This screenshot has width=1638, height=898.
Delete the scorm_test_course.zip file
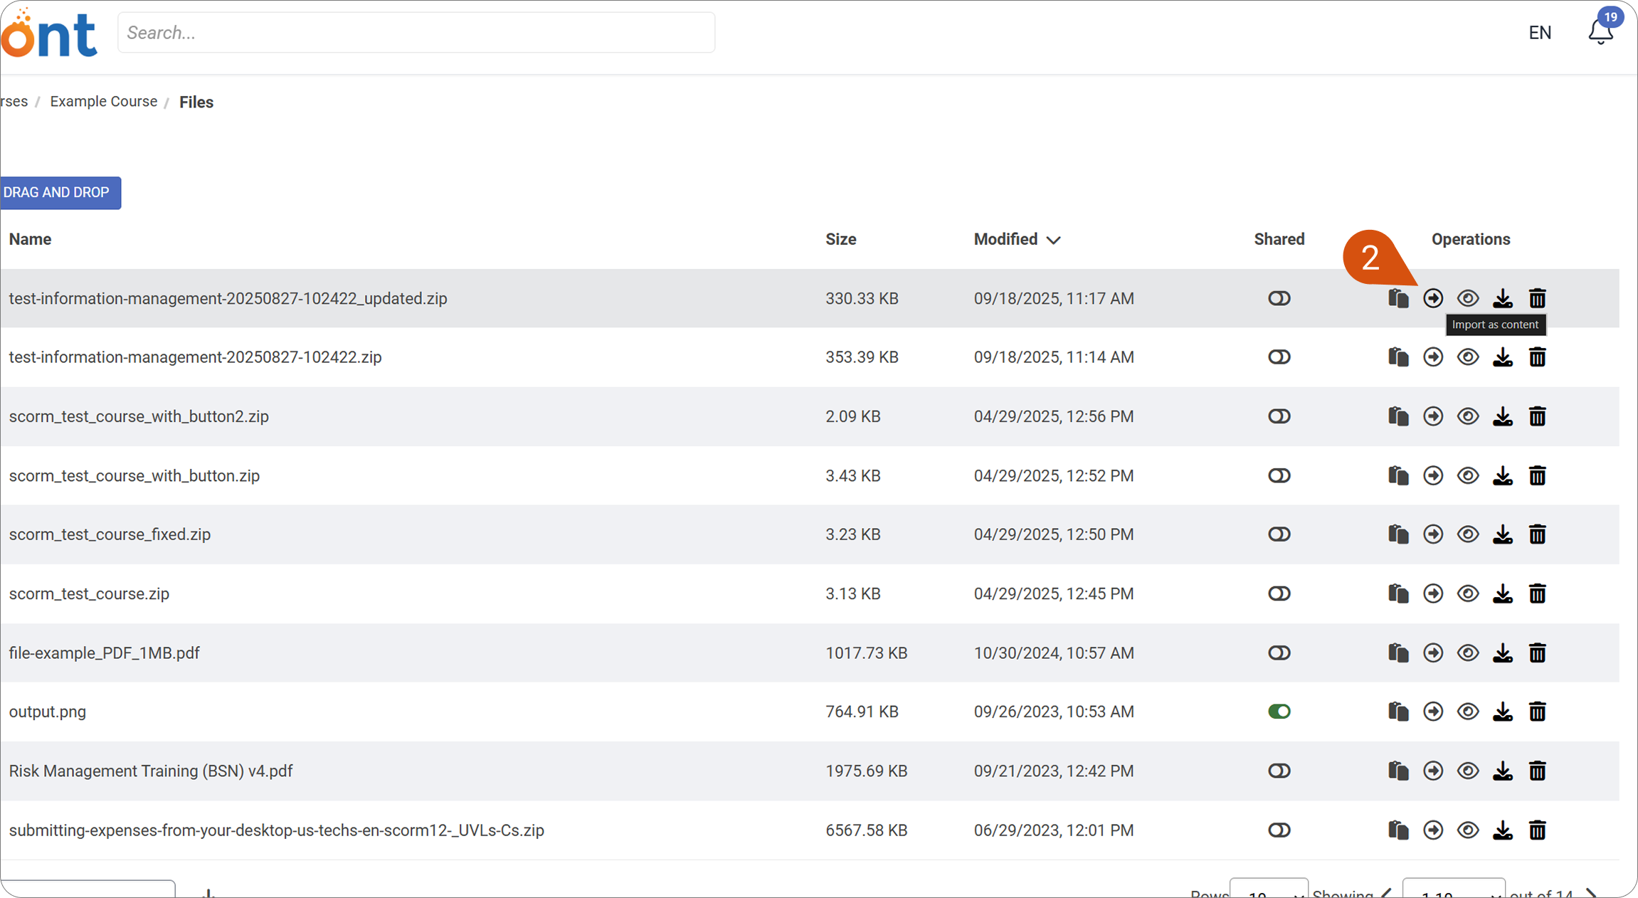pos(1538,593)
